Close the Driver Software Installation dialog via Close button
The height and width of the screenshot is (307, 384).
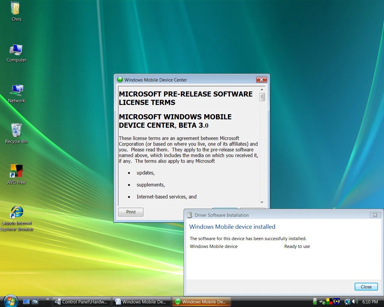pyautogui.click(x=366, y=287)
